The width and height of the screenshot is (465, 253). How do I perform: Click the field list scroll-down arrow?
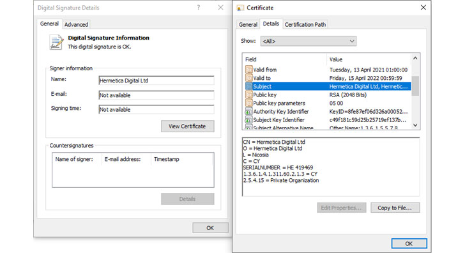click(415, 125)
